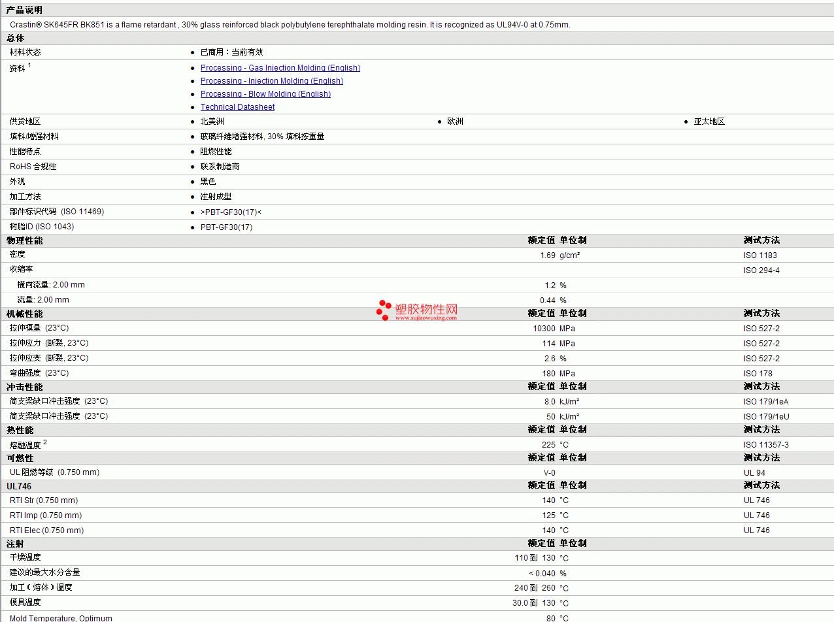
Task: Open Processing - Blow Molding (English) link
Action: click(x=265, y=94)
